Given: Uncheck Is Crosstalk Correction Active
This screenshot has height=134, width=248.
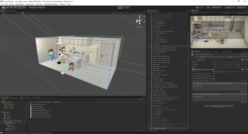Looking at the screenshot, I should coord(214,79).
